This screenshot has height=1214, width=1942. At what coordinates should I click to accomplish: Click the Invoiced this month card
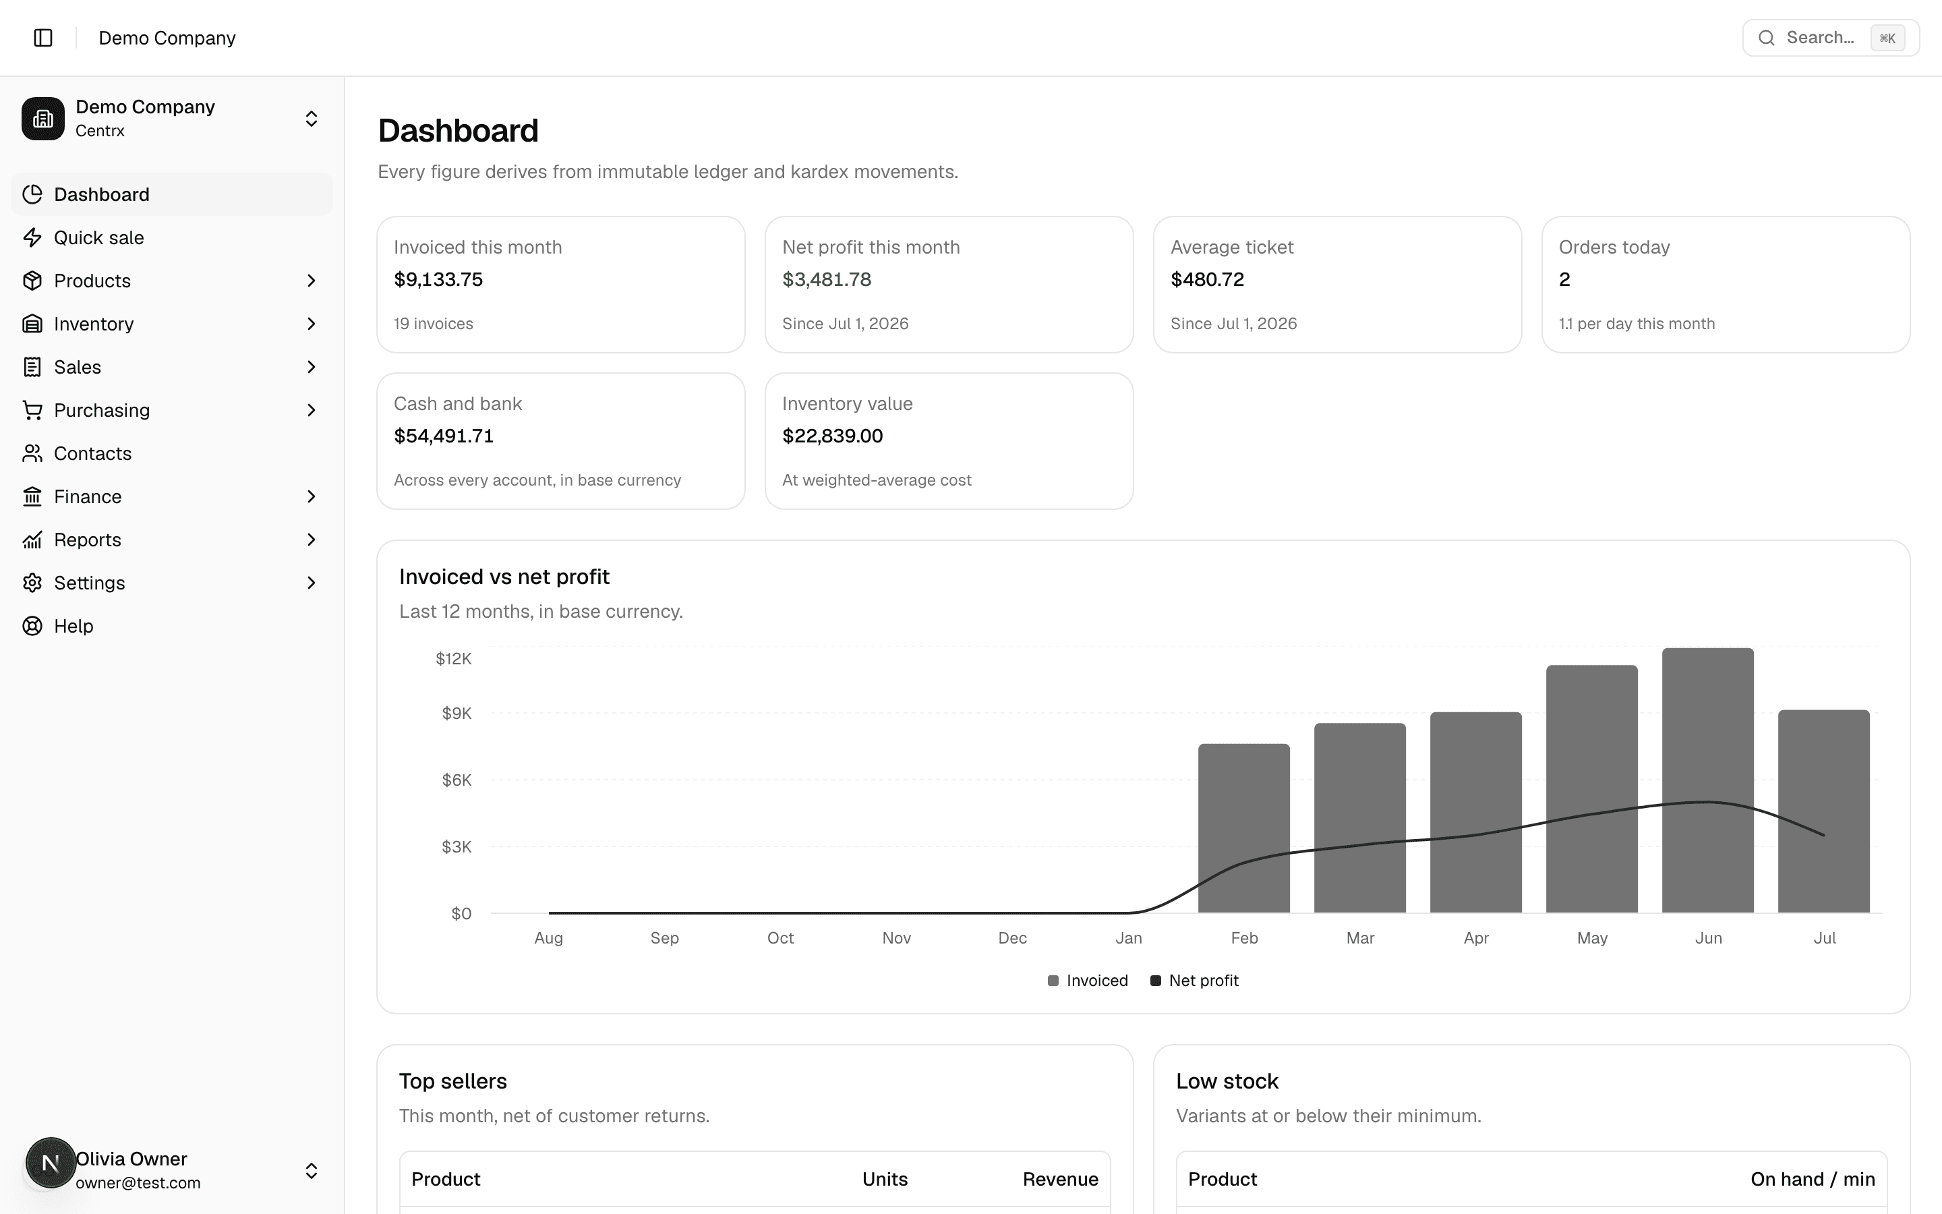[561, 284]
